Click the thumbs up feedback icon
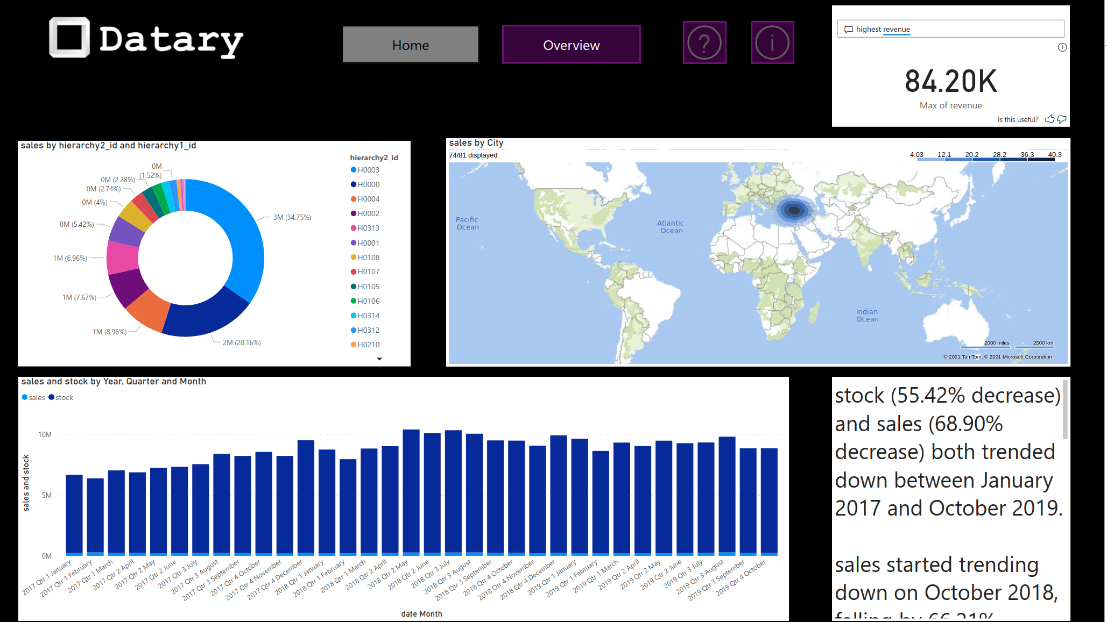Screen dimensions: 1107x622 point(1049,119)
